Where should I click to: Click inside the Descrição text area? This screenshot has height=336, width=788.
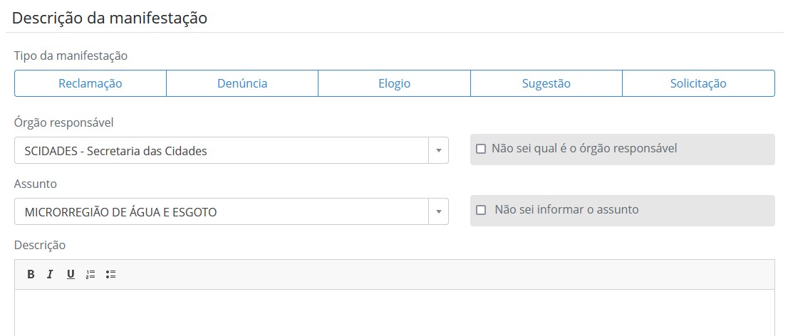tap(395, 313)
